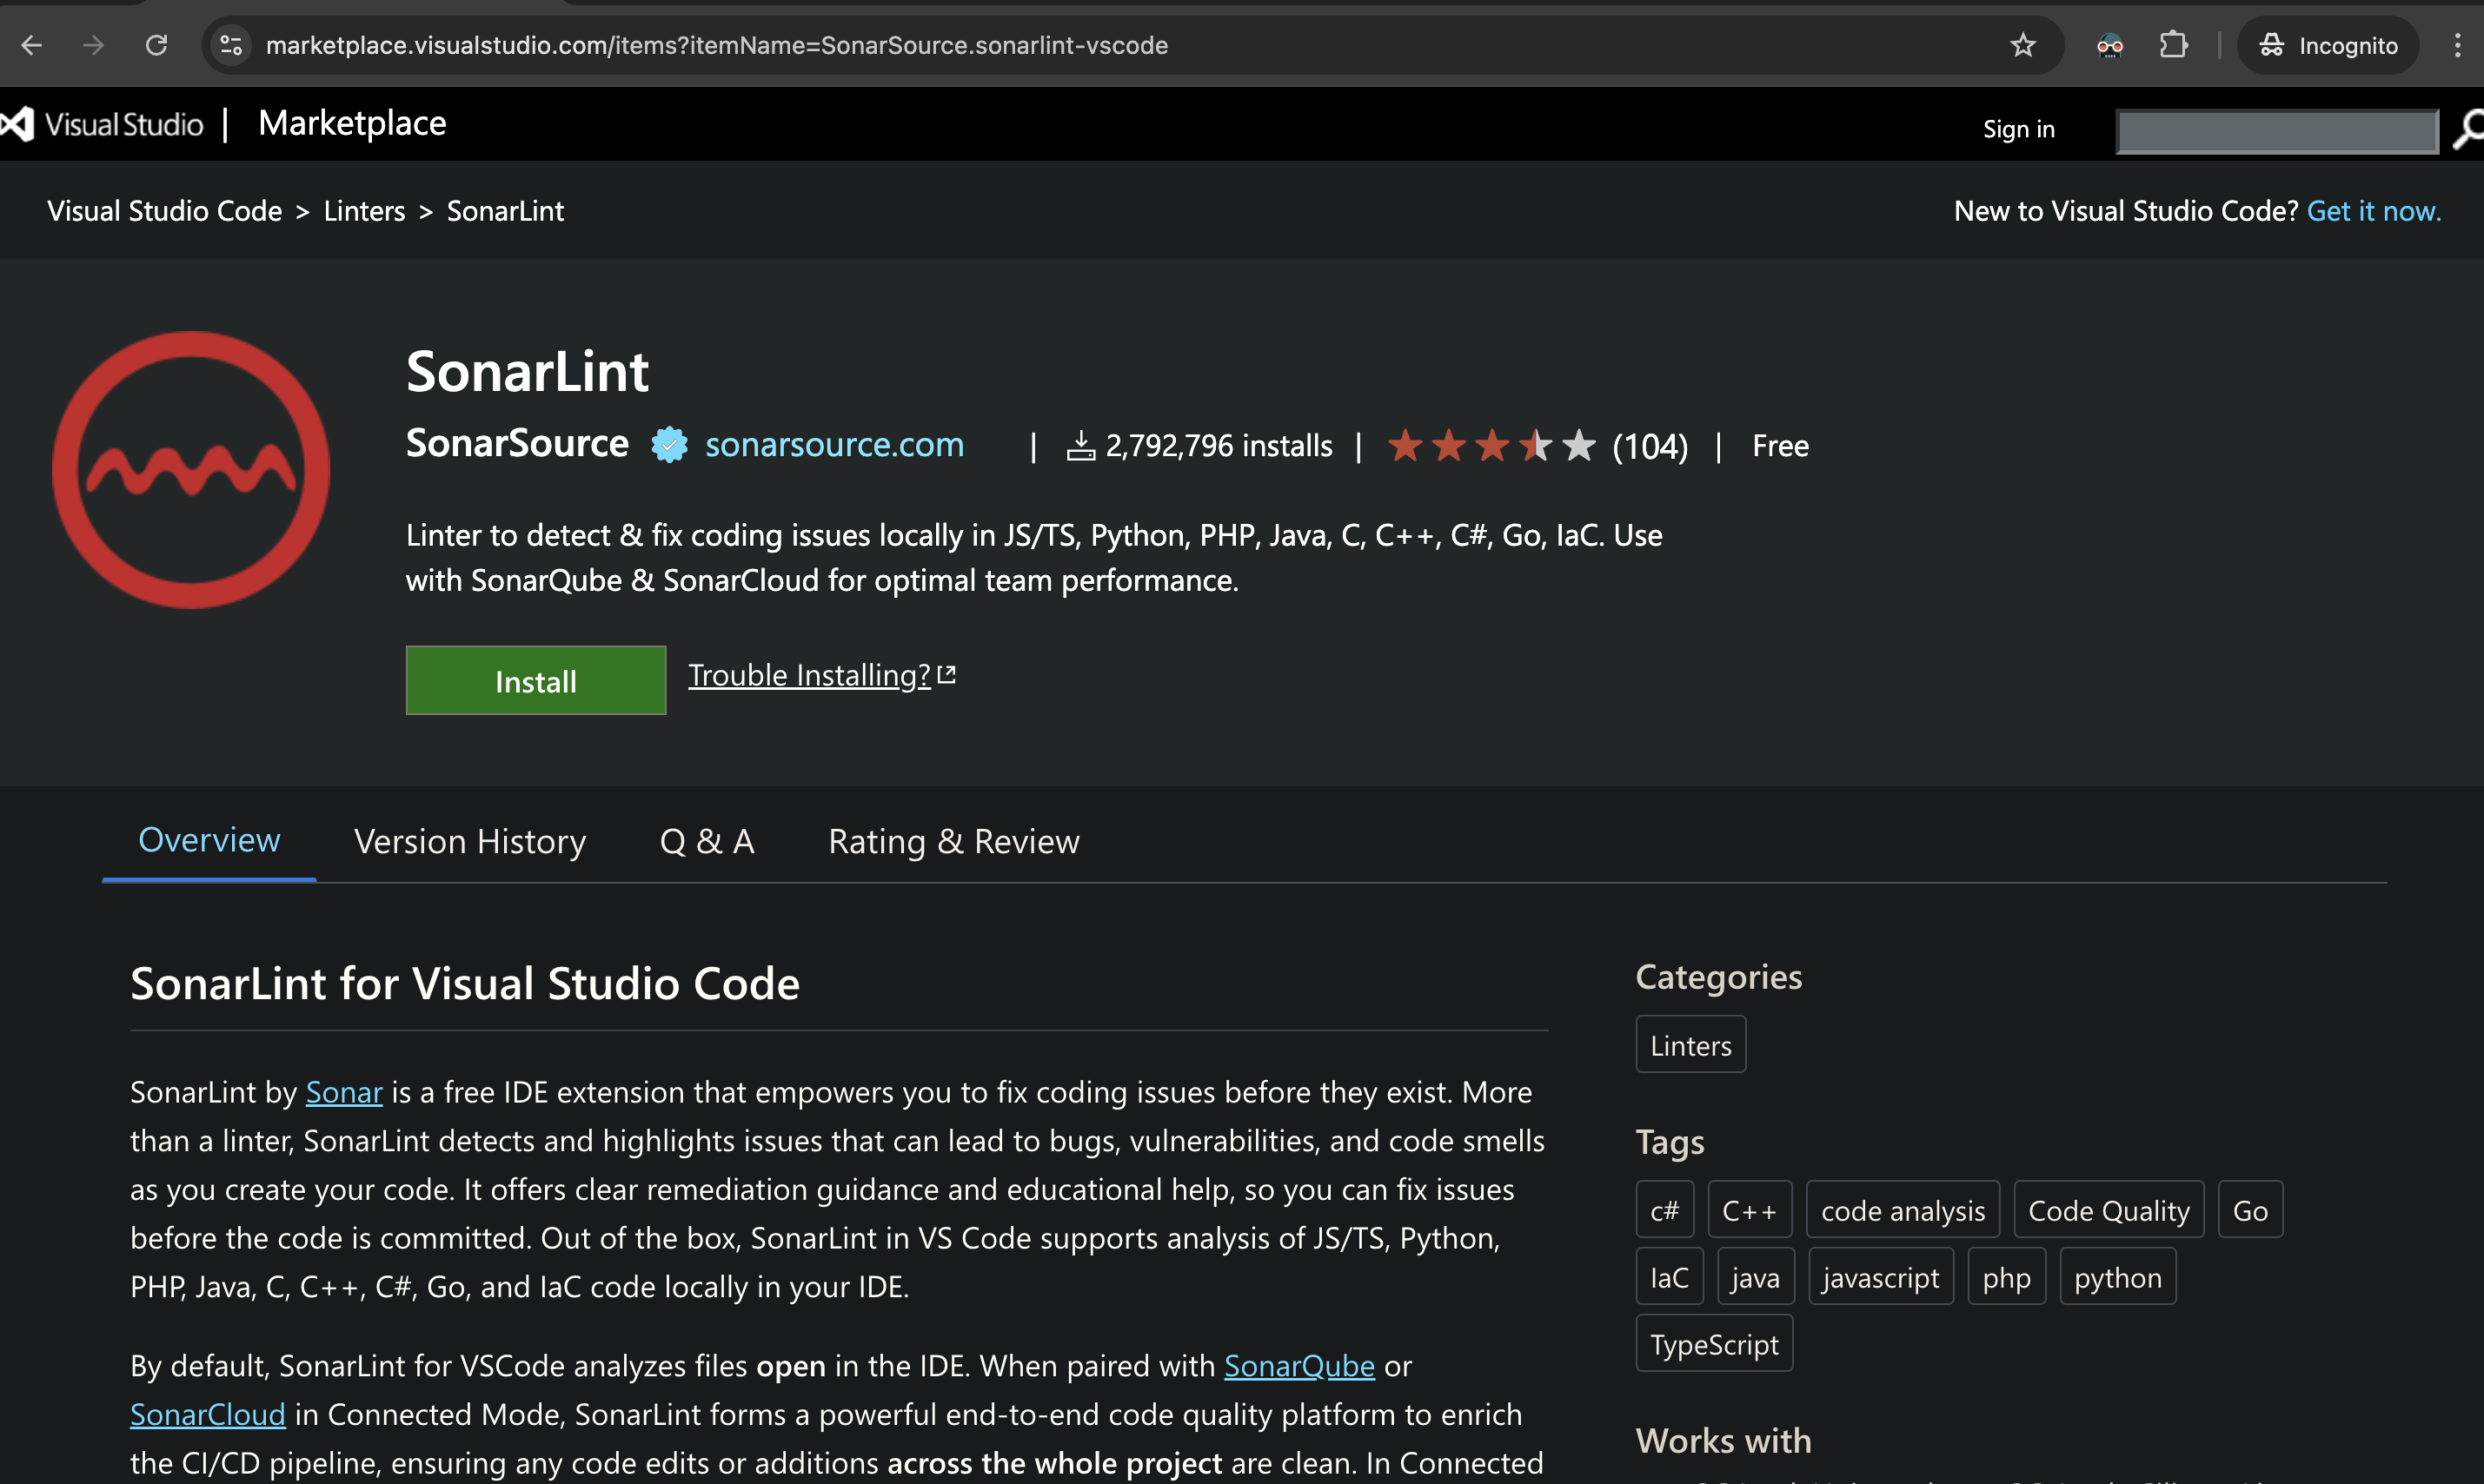Viewport: 2484px width, 1484px height.
Task: Follow the Sonar link in the description
Action: tap(344, 1092)
